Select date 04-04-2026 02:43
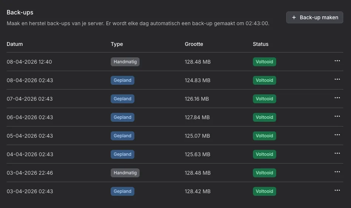This screenshot has width=351, height=208. [30, 154]
